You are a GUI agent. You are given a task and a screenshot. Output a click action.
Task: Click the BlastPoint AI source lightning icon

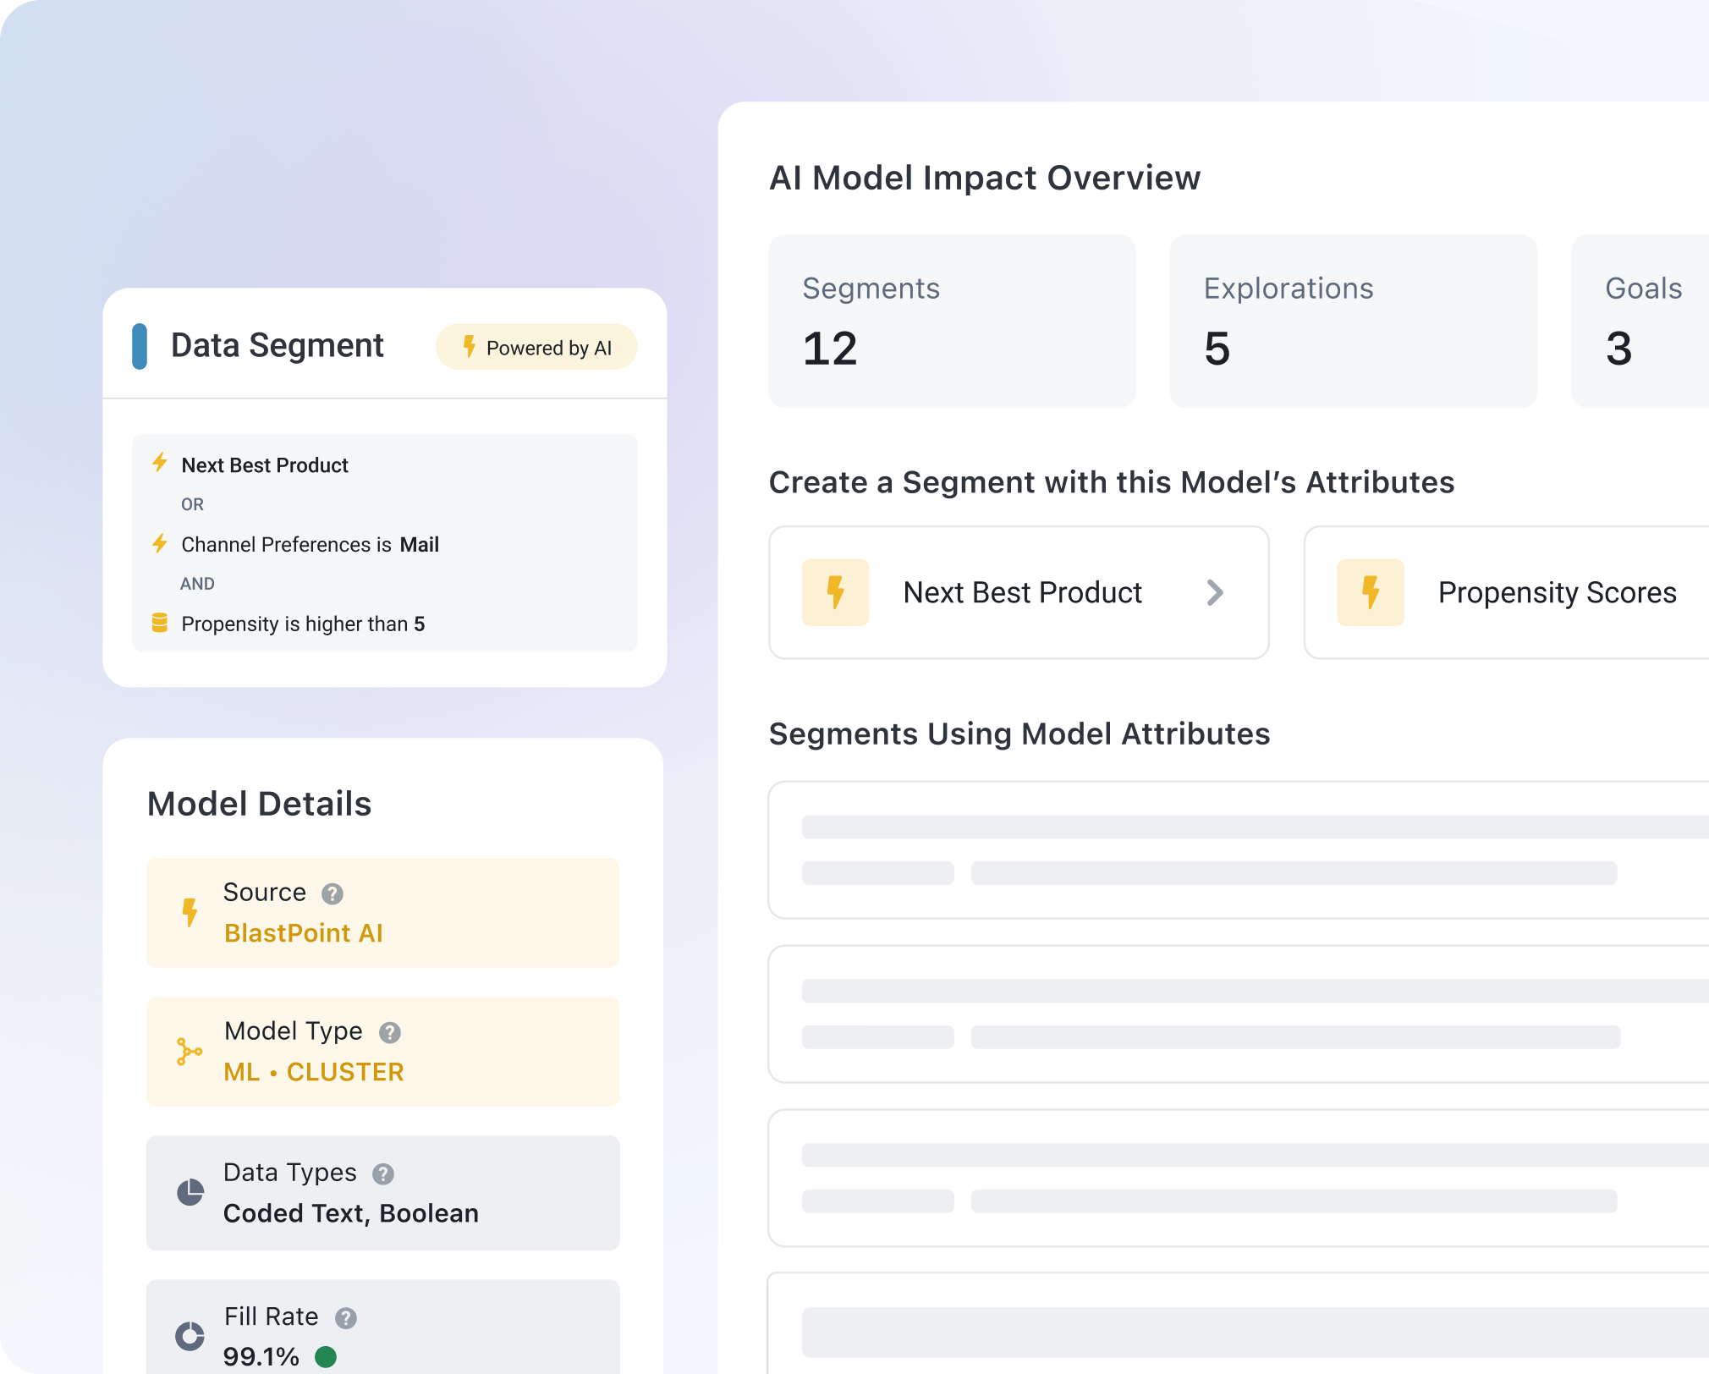190,912
